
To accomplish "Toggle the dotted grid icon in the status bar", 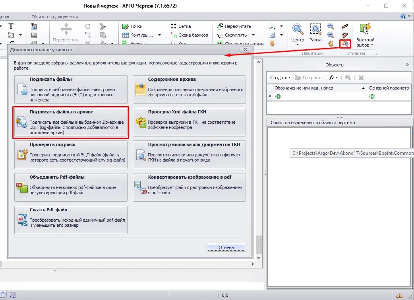I will 13,295.
